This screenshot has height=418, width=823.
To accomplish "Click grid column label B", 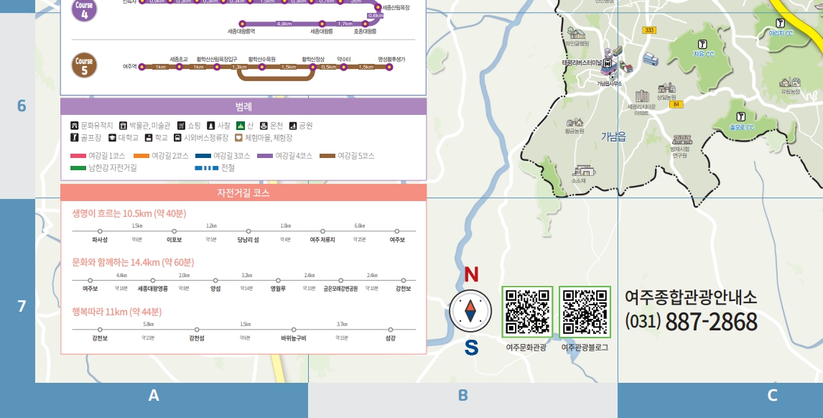I will point(463,396).
